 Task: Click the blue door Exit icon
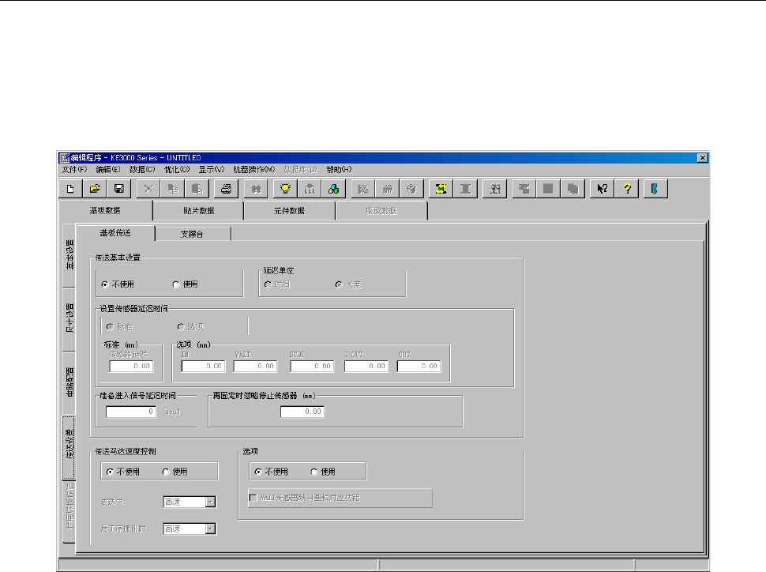(655, 189)
